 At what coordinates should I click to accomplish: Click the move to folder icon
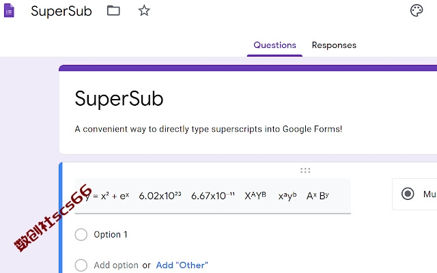tap(113, 11)
